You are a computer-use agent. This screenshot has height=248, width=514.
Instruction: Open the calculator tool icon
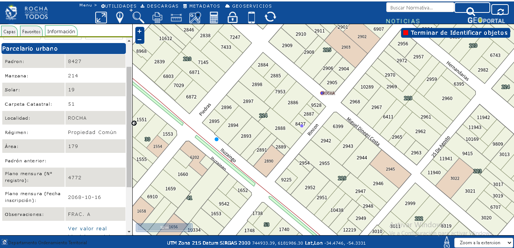pyautogui.click(x=214, y=17)
